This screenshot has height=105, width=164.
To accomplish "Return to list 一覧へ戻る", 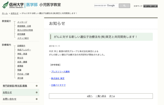I will (x=101, y=96).
